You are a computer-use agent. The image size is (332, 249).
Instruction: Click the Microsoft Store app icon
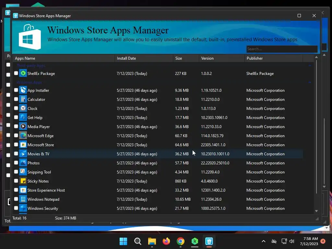point(23,145)
